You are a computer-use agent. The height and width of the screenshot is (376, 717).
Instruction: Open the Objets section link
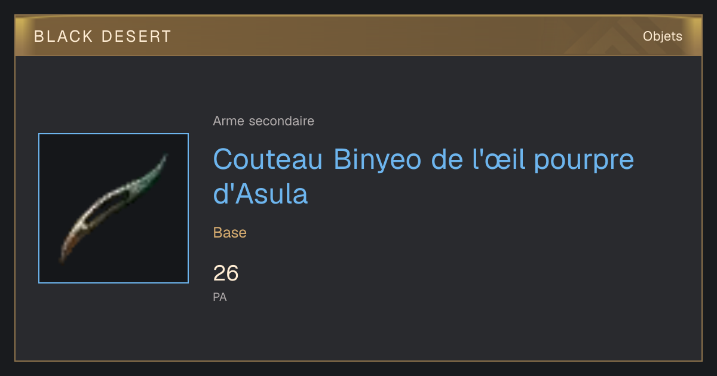tap(662, 36)
